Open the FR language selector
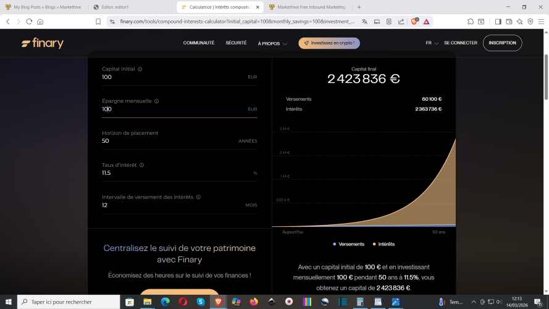549x309 pixels. 432,43
